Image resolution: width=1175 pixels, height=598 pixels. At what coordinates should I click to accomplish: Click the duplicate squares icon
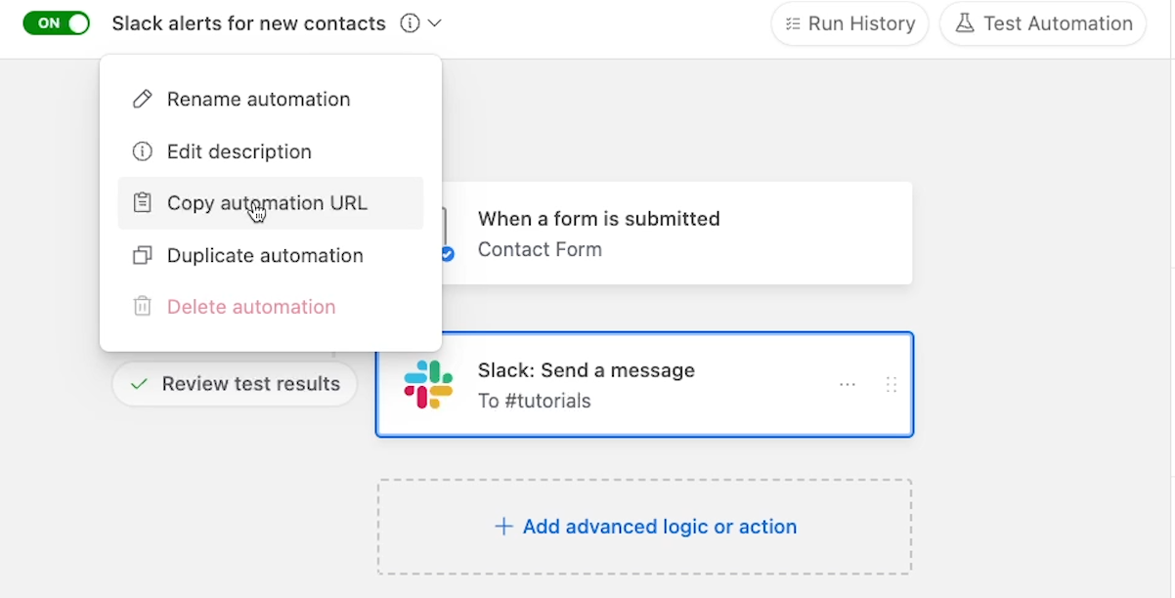143,256
